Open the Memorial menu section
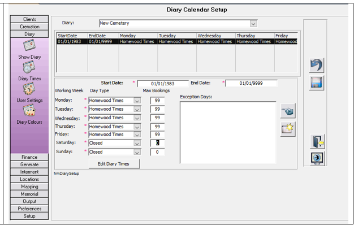 [x=29, y=194]
